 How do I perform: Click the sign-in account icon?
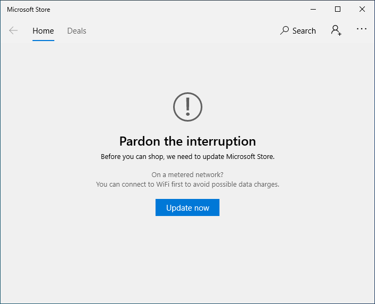tap(336, 30)
